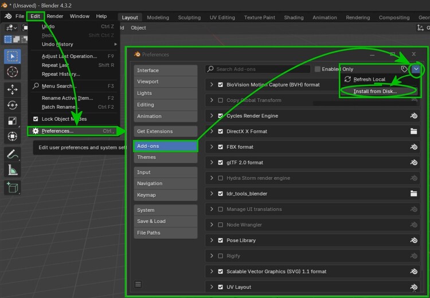Toggle the Enabled Only checkbox

coord(318,69)
